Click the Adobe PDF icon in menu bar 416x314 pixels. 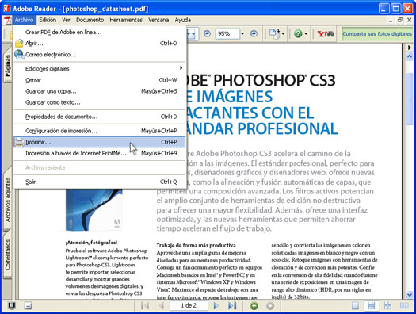(x=7, y=20)
